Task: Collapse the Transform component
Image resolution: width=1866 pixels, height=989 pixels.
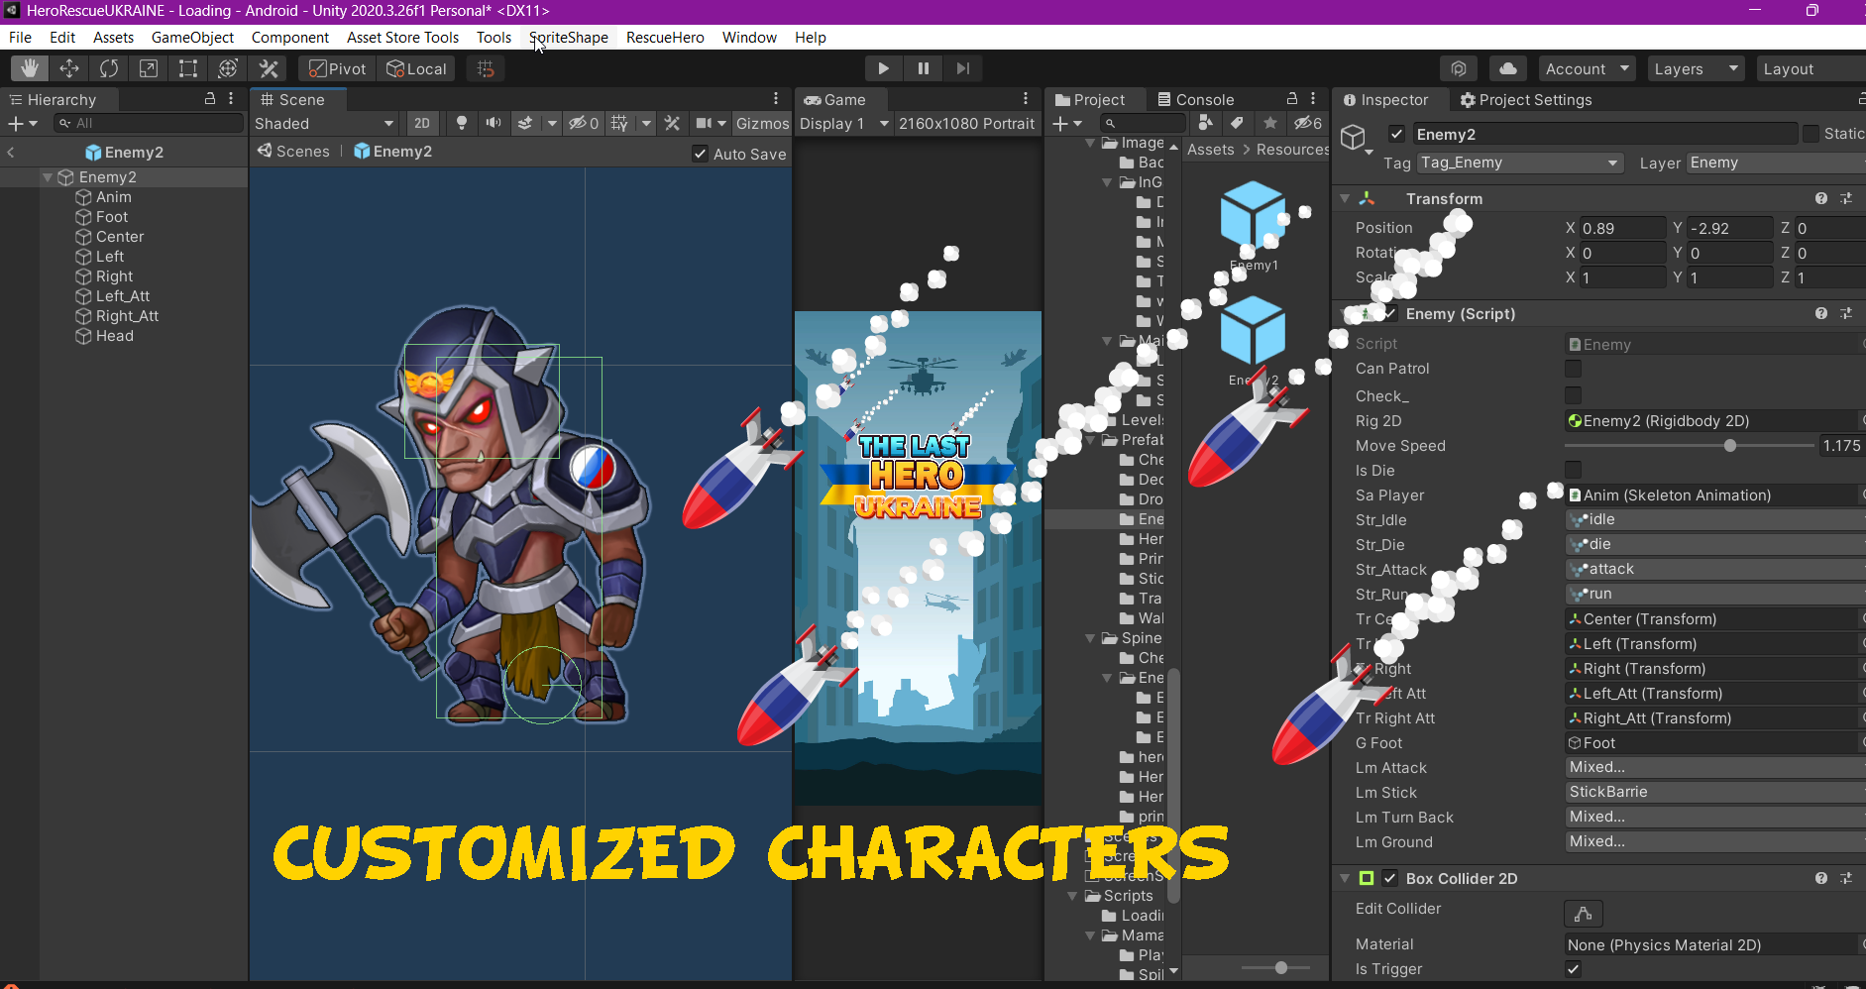Action: click(1345, 198)
